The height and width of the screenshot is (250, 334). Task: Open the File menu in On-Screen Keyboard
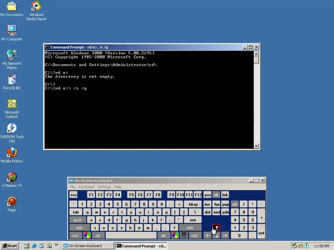coord(72,187)
